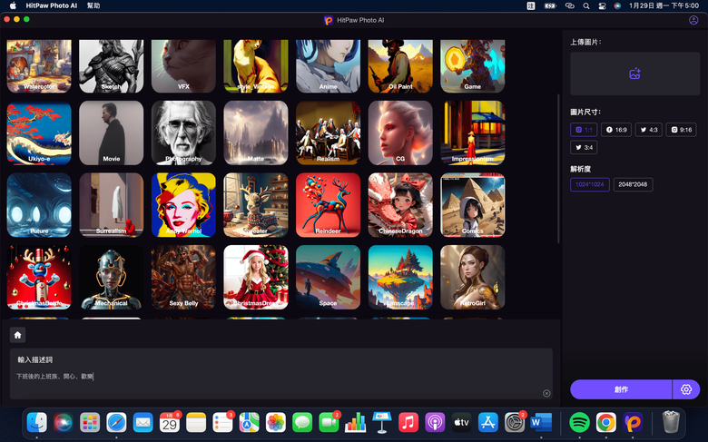The width and height of the screenshot is (708, 442).
Task: Open Podcasts in the Dock
Action: point(435,423)
